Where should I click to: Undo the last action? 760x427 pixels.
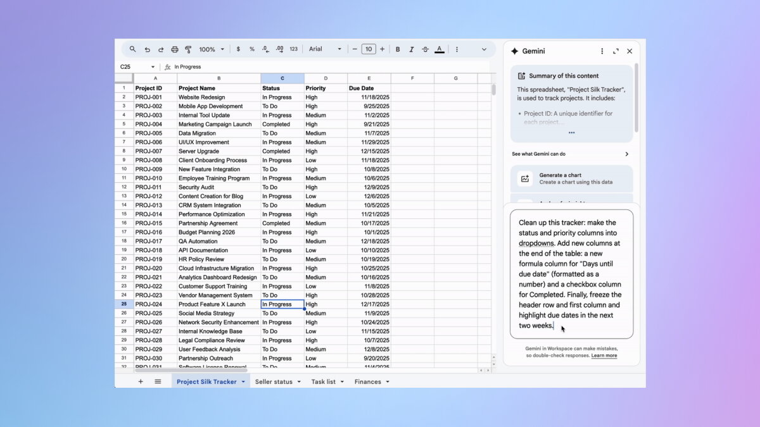pos(147,49)
